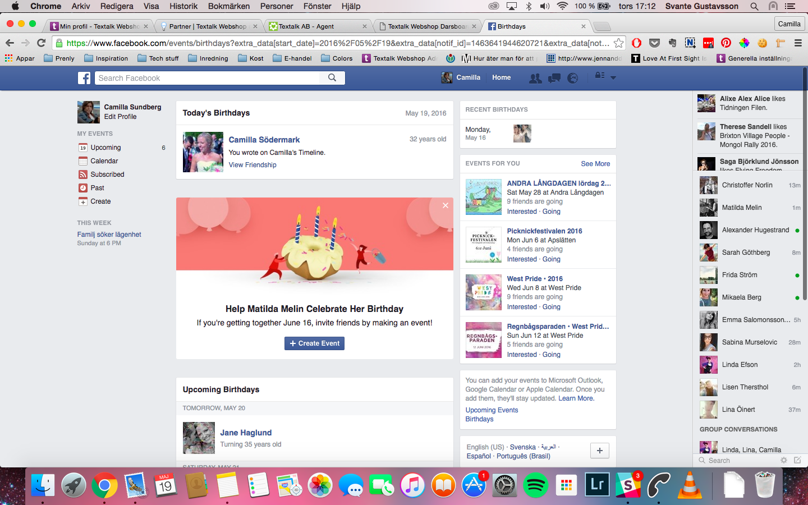Click the Search Facebook input field
The width and height of the screenshot is (808, 505).
[207, 78]
